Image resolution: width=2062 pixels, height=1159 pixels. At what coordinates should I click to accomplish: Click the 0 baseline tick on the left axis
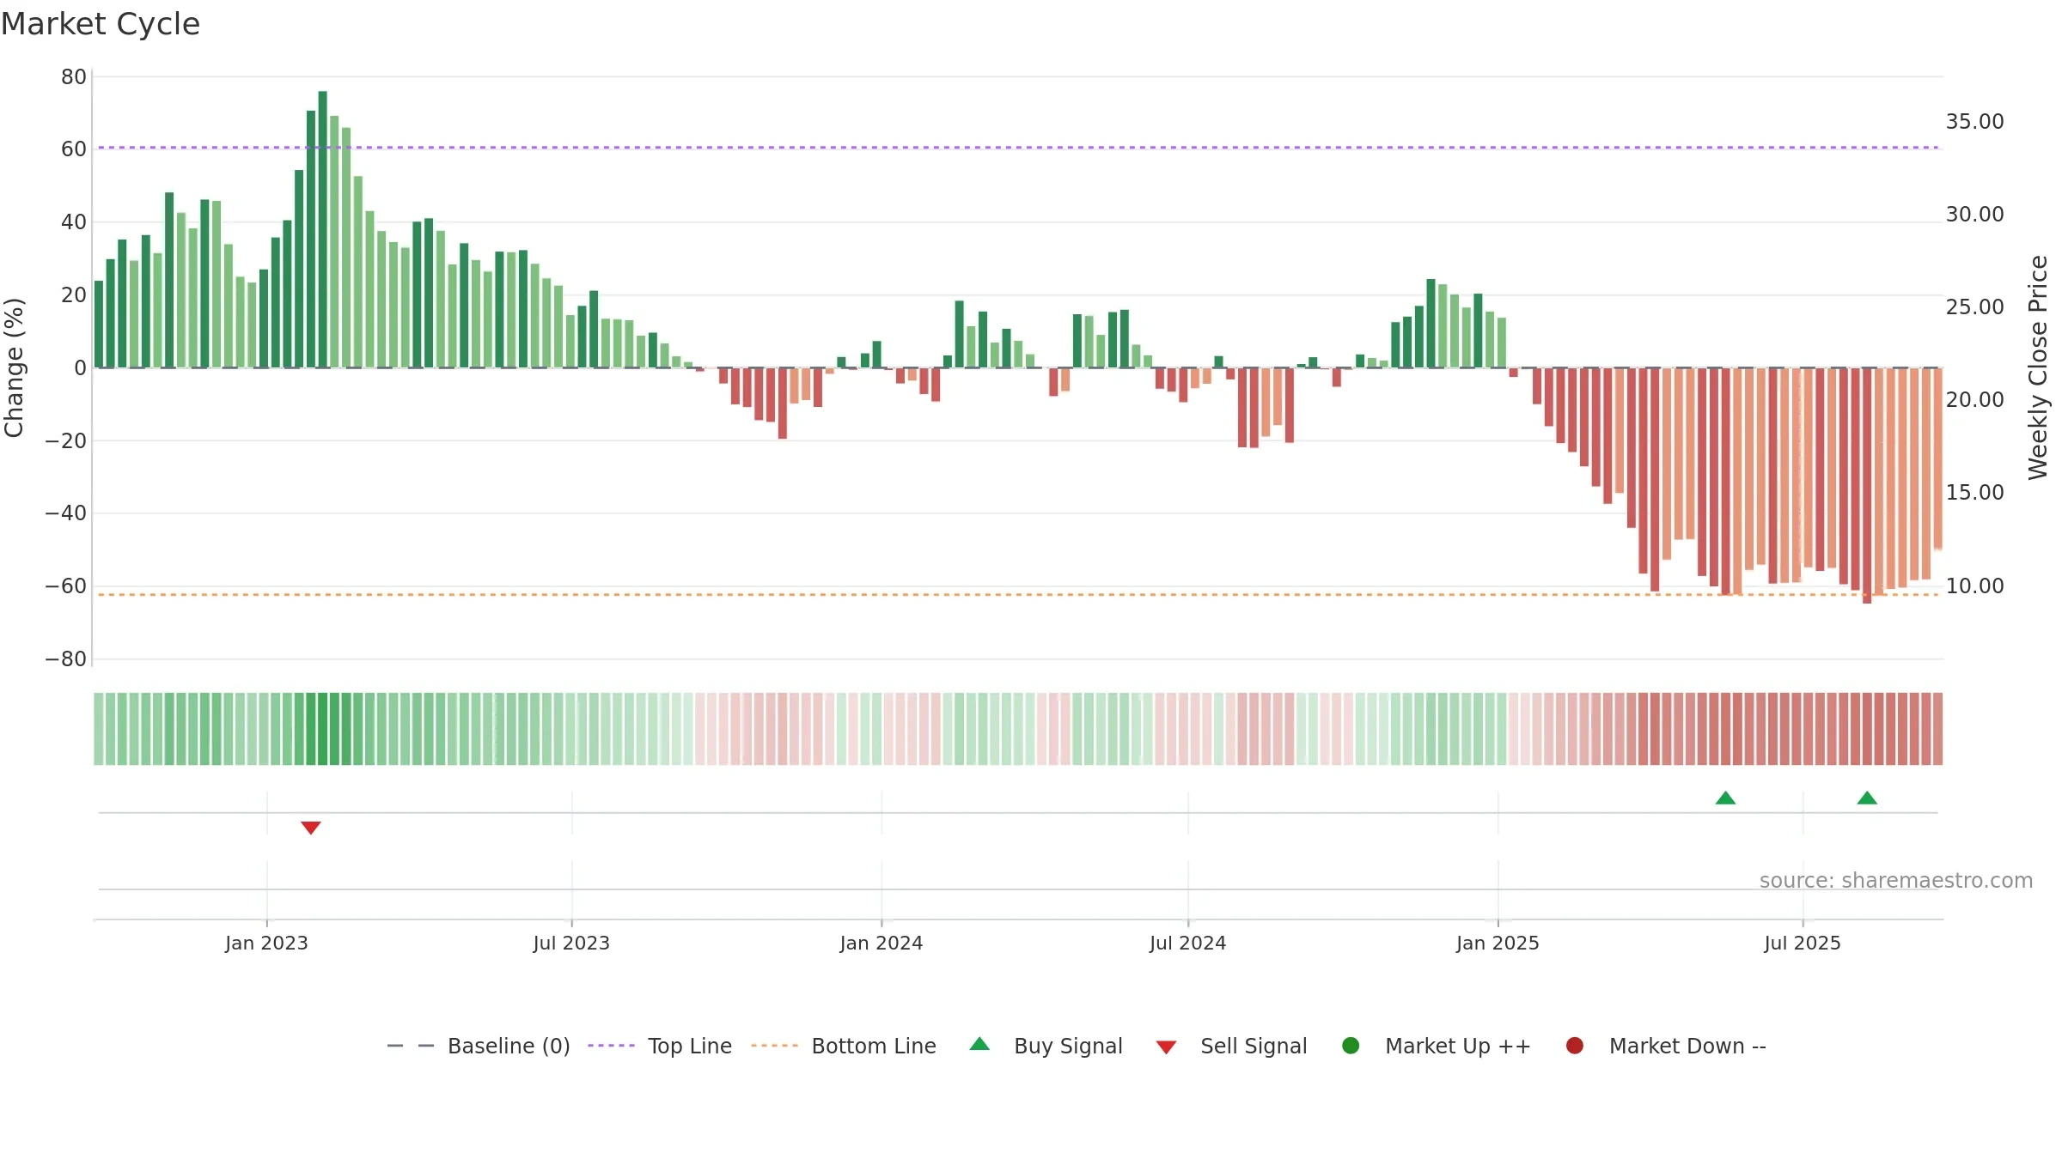[x=80, y=368]
